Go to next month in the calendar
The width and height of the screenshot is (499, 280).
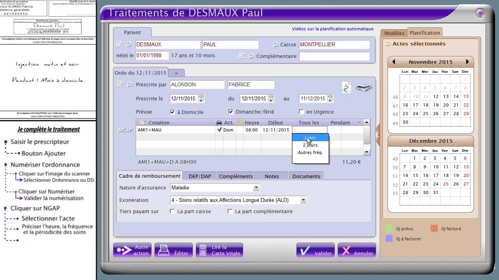pyautogui.click(x=467, y=62)
